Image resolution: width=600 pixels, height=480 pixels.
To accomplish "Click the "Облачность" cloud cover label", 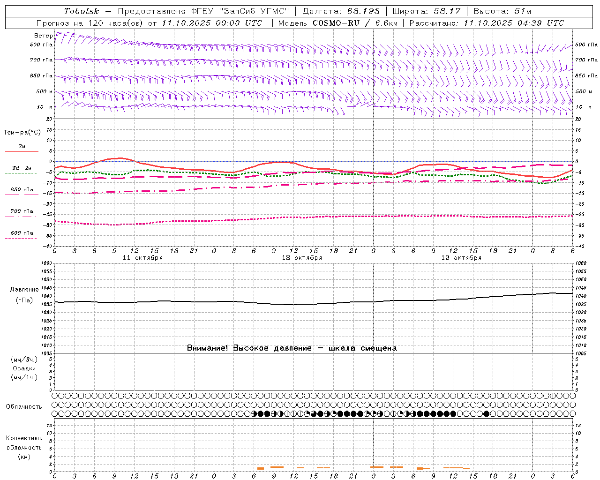I will 24,407.
